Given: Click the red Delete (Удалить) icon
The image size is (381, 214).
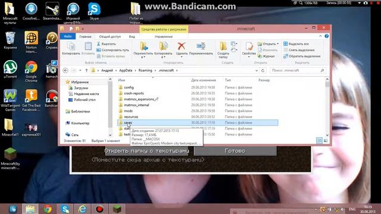Looking at the screenshot, I should coord(182,46).
